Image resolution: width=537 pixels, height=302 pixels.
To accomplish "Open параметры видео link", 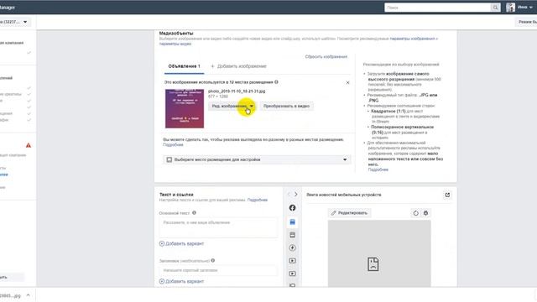I will click(175, 44).
